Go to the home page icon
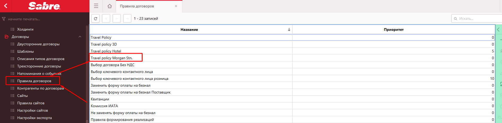 (x=109, y=6)
